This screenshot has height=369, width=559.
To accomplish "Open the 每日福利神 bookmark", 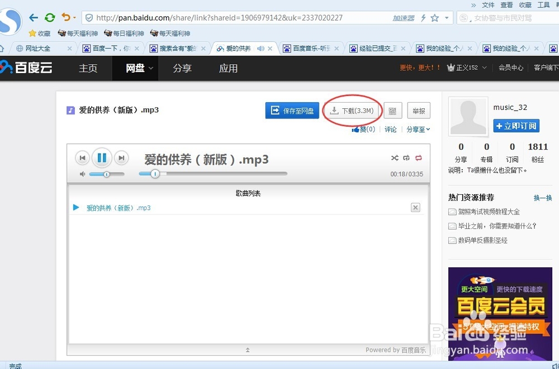I will tap(124, 33).
